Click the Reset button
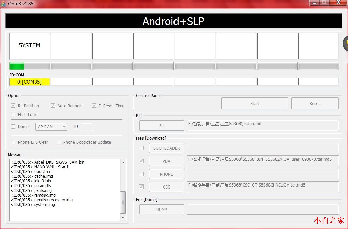Image resolution: width=348 pixels, height=229 pixels. tap(315, 103)
